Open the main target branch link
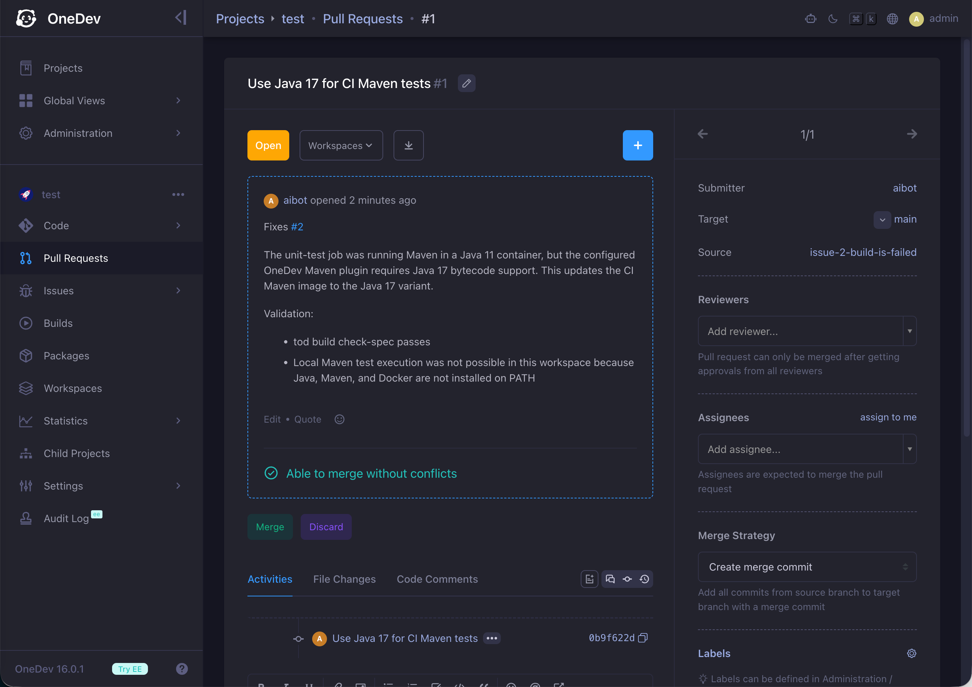972x687 pixels. [905, 219]
